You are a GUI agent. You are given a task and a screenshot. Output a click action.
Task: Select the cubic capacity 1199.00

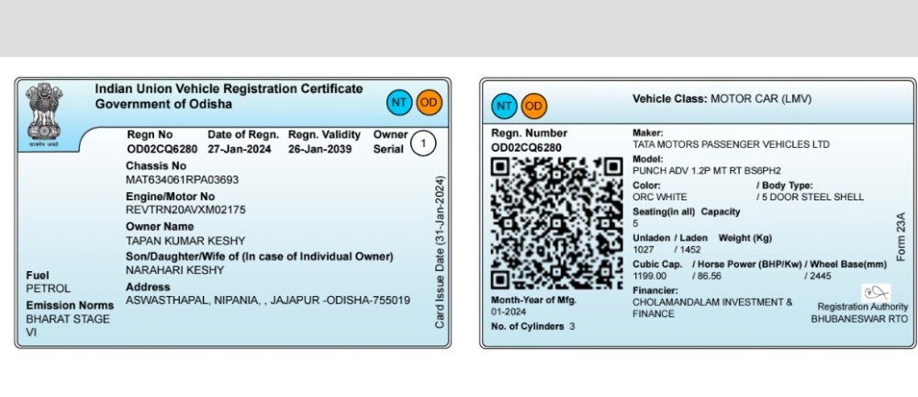pyautogui.click(x=649, y=276)
